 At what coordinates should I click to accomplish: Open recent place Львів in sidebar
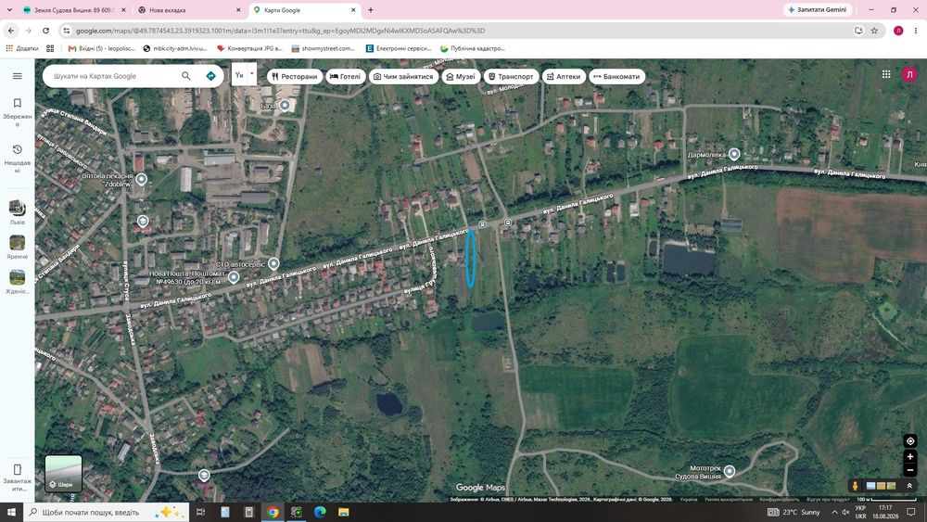pos(17,212)
